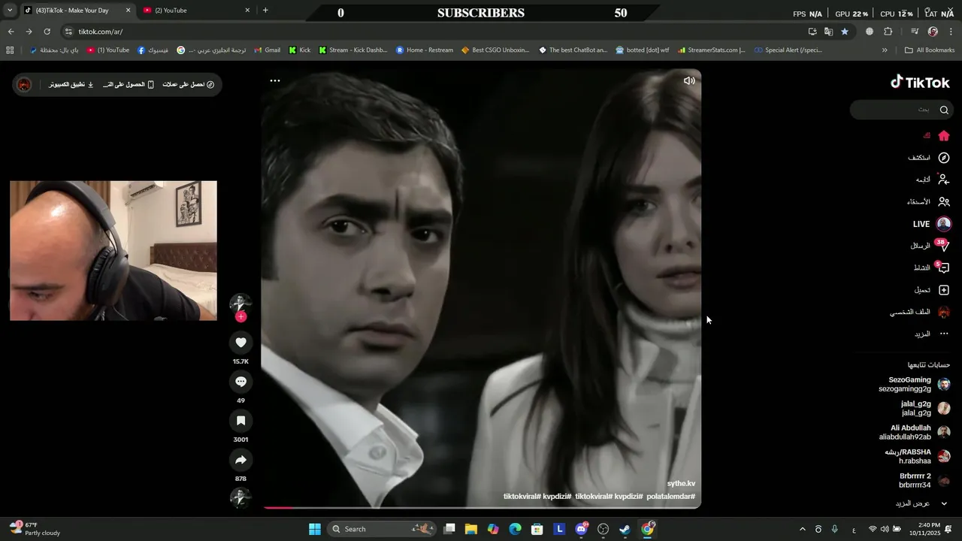
Task: Open the Extensions puzzle icon
Action: 888,32
